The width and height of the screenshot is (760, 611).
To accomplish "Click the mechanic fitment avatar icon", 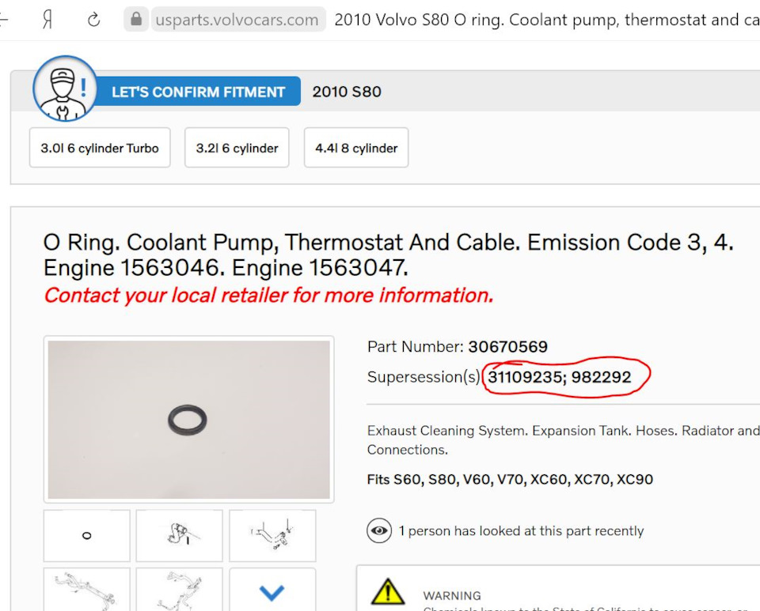I will 64,89.
